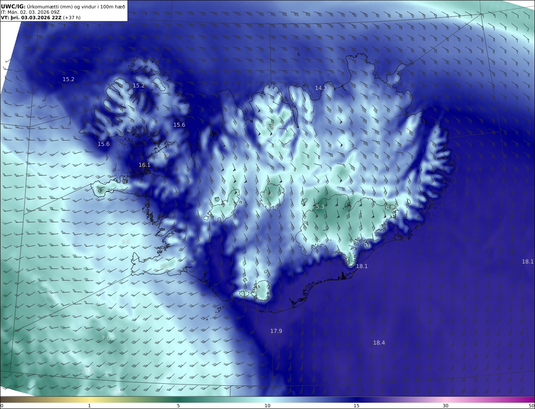Click the 5.3 value on Vatnajökull
Screen dimensions: 535x409
tap(320, 207)
